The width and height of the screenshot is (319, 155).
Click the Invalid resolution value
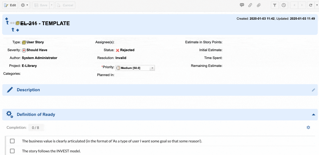click(121, 58)
